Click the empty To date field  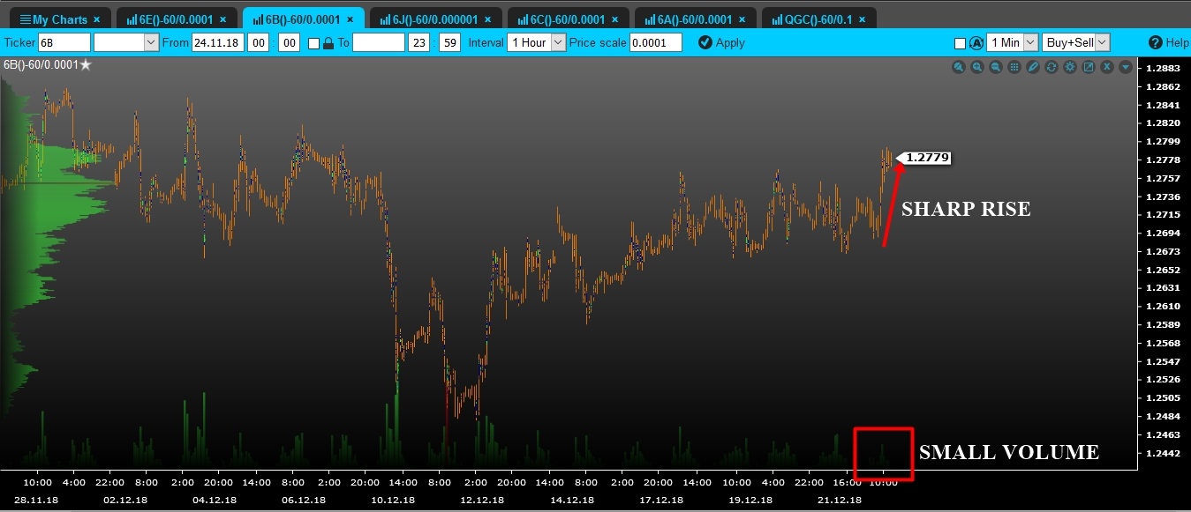pos(378,42)
